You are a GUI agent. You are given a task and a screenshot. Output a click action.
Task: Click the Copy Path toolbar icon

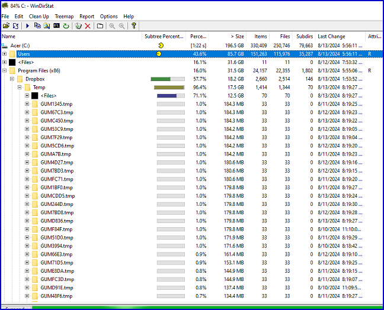pyautogui.click(x=37, y=26)
